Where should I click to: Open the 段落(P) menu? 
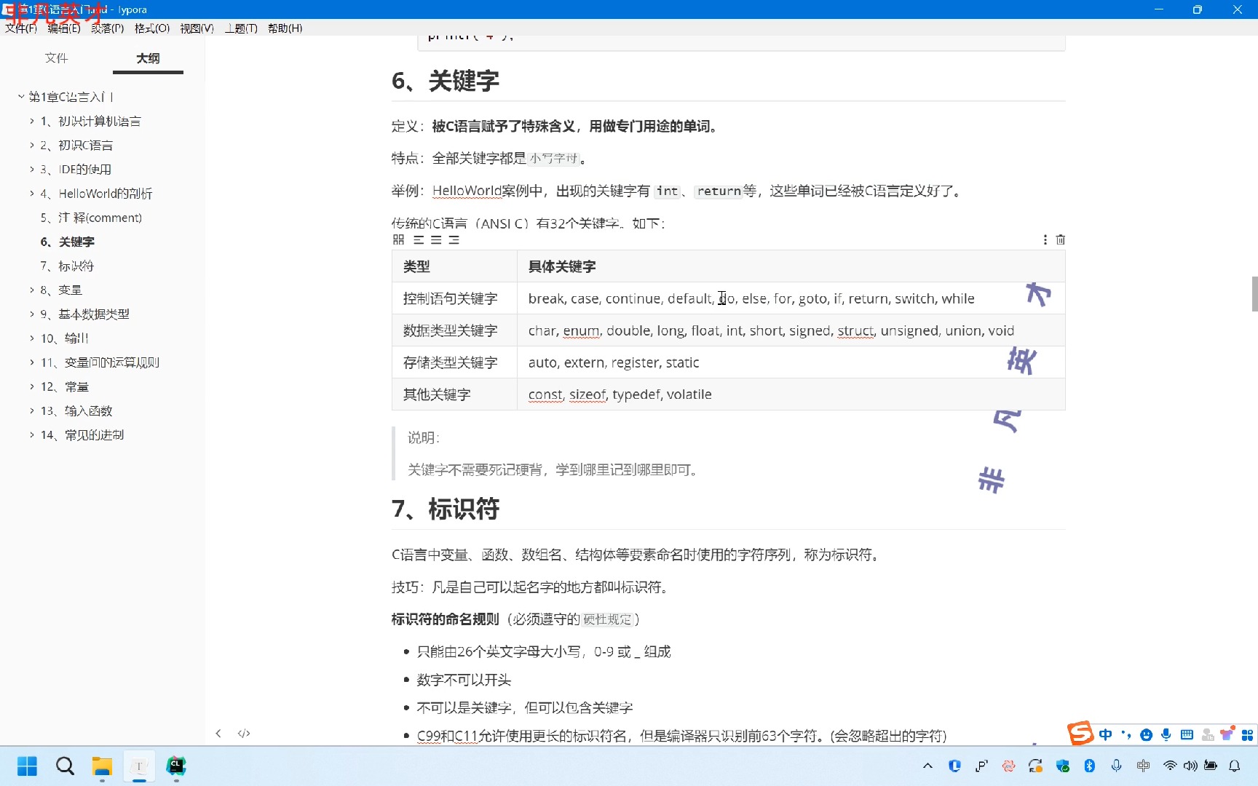(108, 28)
